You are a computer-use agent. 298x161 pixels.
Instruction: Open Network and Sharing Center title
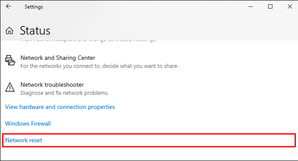click(x=58, y=58)
